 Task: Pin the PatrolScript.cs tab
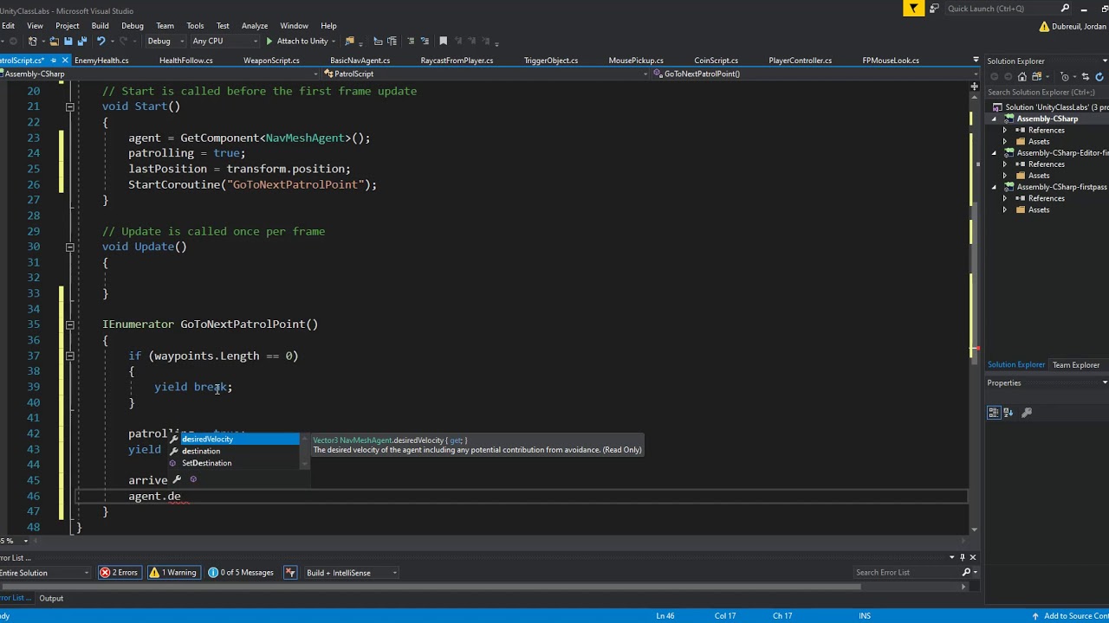[x=54, y=61]
